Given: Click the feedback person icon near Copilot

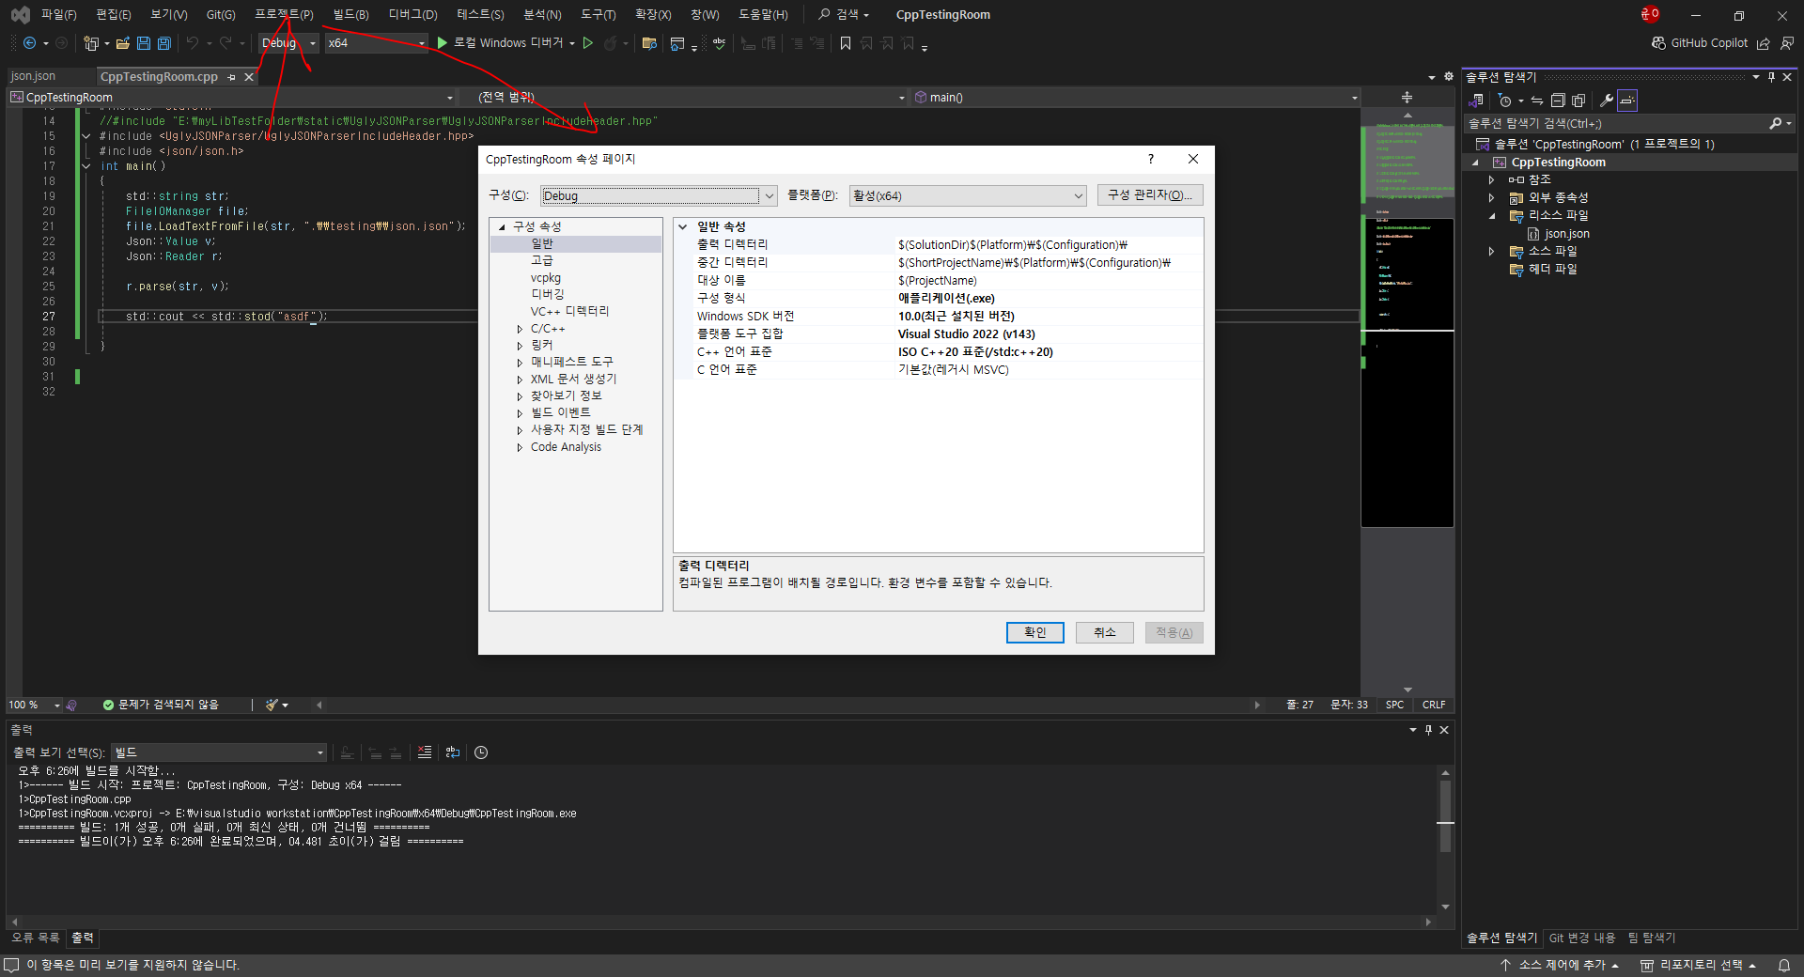Looking at the screenshot, I should coord(1786,43).
